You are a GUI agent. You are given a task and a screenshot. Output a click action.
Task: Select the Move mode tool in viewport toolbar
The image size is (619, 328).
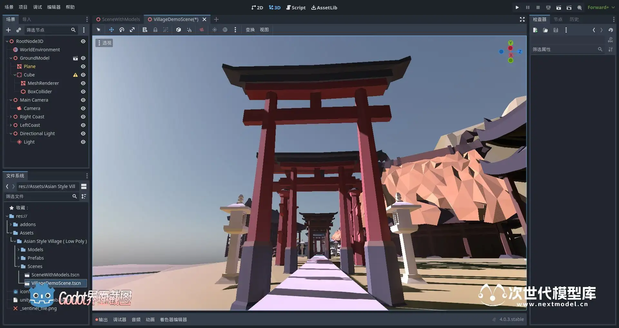[x=111, y=30]
